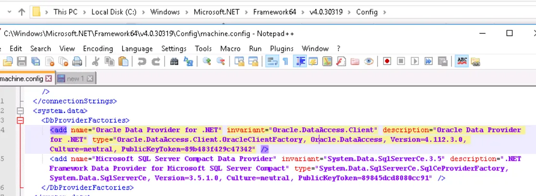Zoom out using the magnifier minus icon

coord(220,61)
